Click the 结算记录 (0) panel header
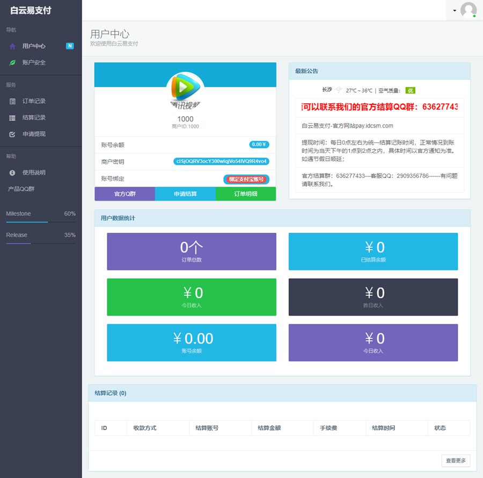The image size is (483, 478). (282, 393)
